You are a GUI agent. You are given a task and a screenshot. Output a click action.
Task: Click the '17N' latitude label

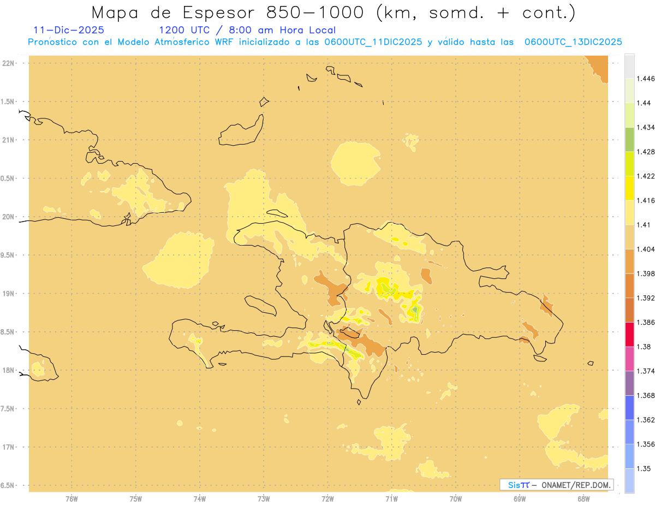tap(9, 447)
